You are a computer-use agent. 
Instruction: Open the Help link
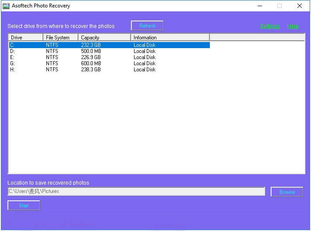[x=293, y=26]
